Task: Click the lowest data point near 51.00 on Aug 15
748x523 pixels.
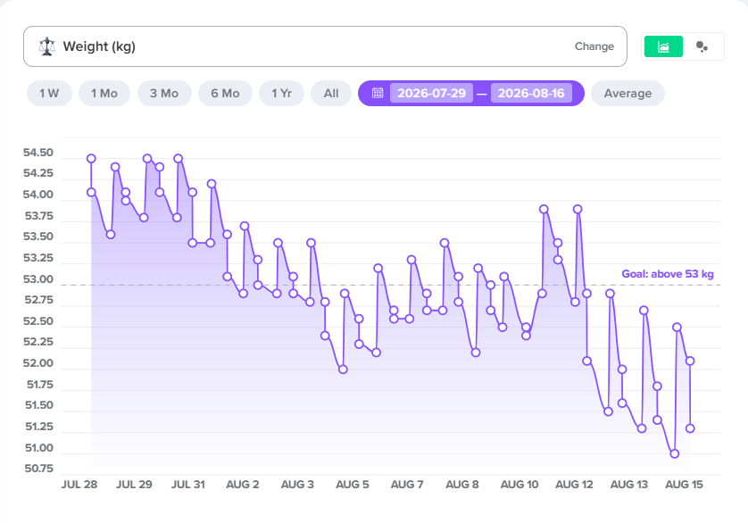Action: coord(674,453)
